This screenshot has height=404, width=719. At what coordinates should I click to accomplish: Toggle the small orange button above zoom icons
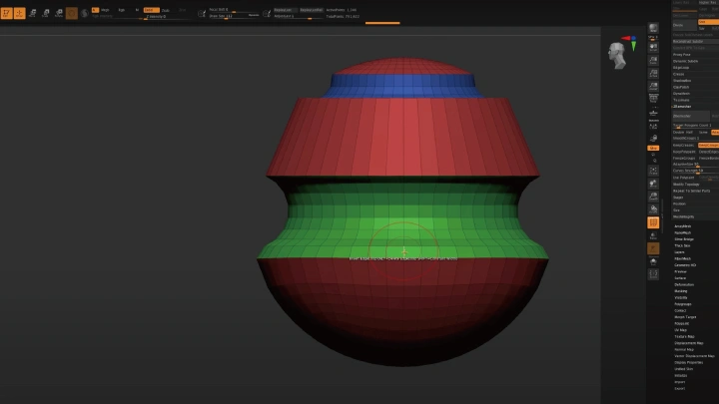(x=653, y=148)
